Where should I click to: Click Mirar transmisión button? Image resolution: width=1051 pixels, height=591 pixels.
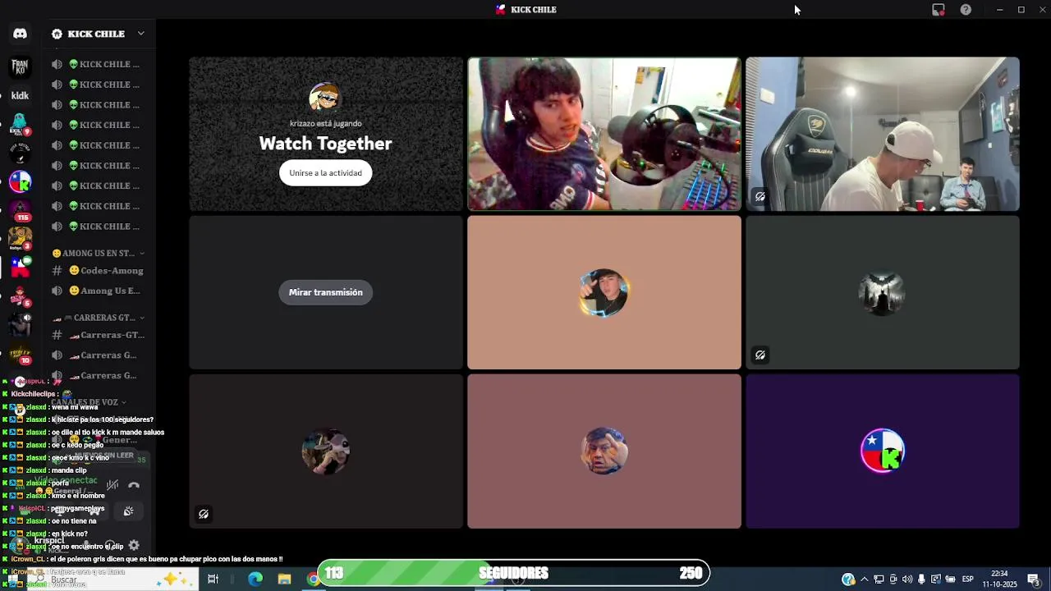click(x=325, y=292)
